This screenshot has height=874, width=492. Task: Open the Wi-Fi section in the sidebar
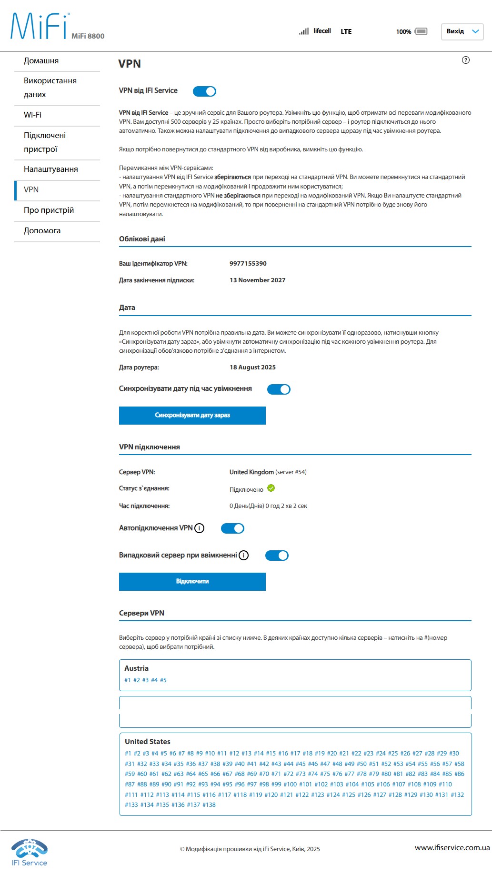pyautogui.click(x=33, y=114)
